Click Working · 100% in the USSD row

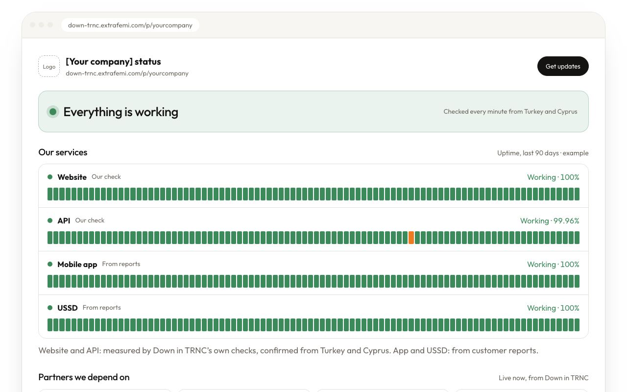pos(553,308)
